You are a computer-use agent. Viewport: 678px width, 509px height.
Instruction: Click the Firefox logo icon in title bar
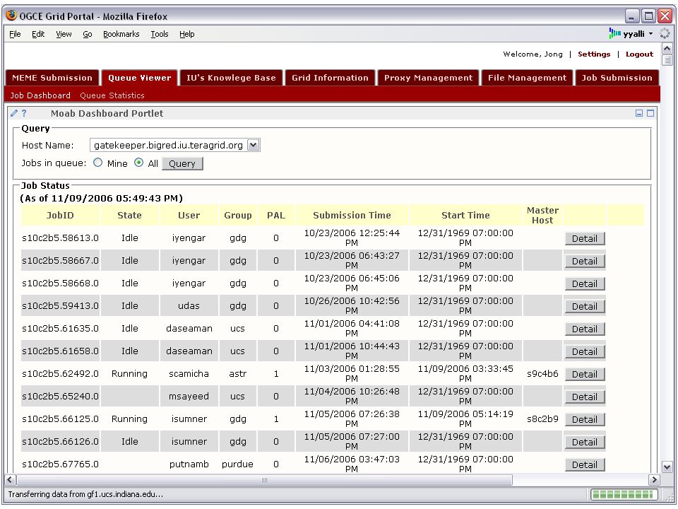click(12, 16)
